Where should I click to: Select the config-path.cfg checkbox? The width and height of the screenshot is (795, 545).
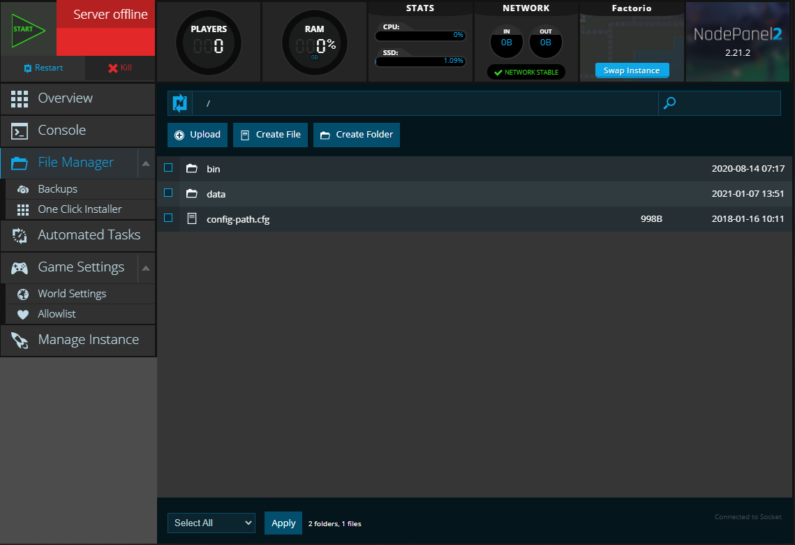coord(168,218)
